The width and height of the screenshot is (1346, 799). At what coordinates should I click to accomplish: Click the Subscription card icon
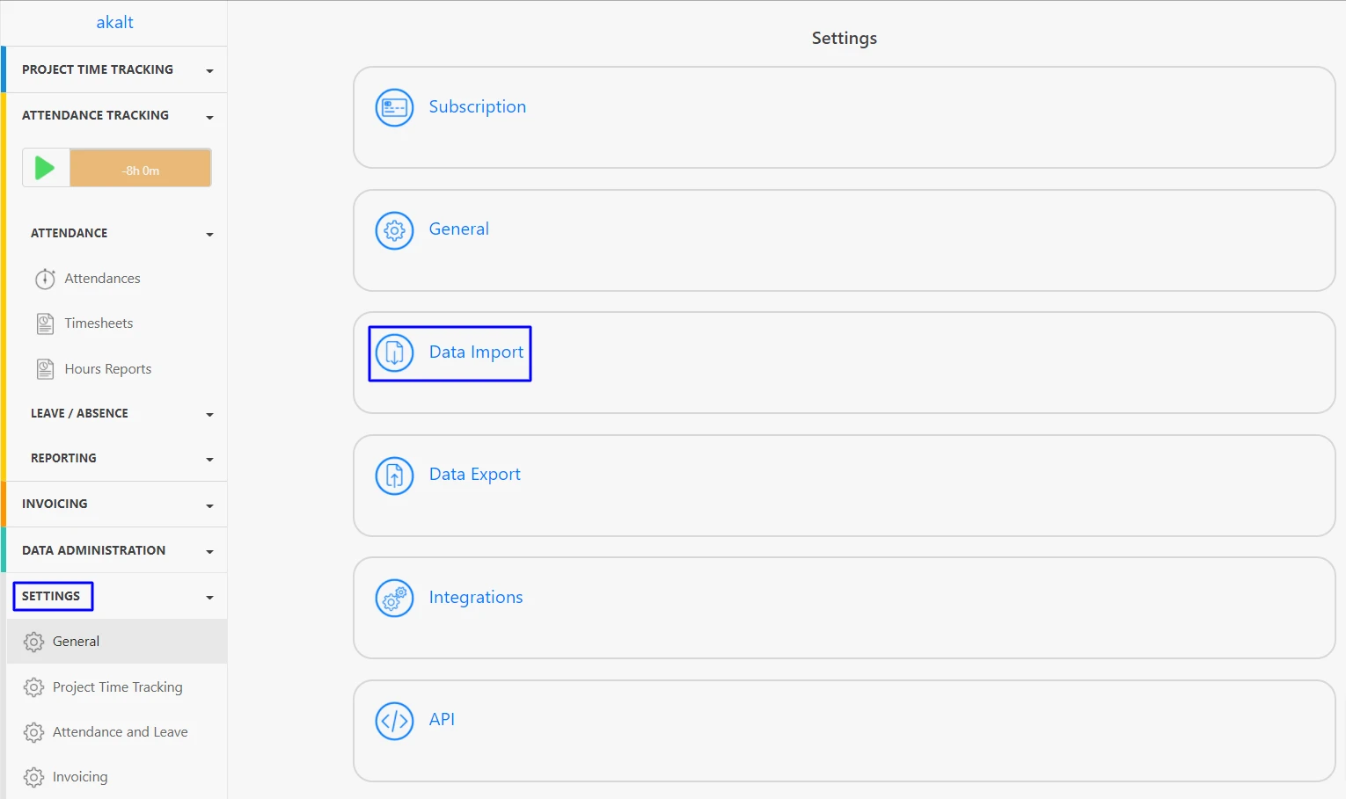coord(394,107)
